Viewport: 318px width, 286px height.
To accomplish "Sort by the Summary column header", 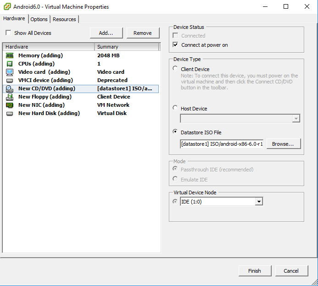I will 127,47.
